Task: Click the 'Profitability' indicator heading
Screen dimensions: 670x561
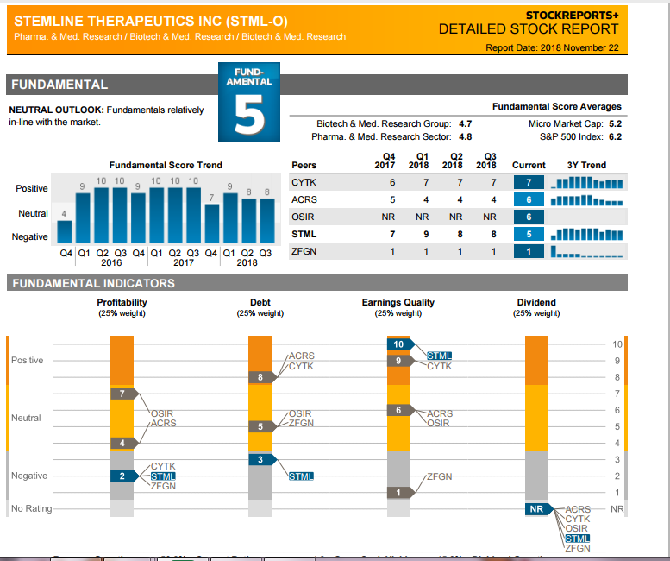Action: point(122,302)
